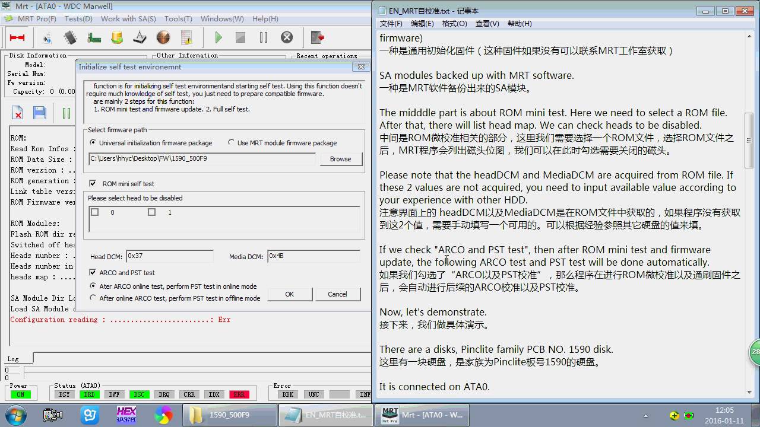Screen dimensions: 760x427
Task: Check head 1 to be disabled
Action: 152,212
